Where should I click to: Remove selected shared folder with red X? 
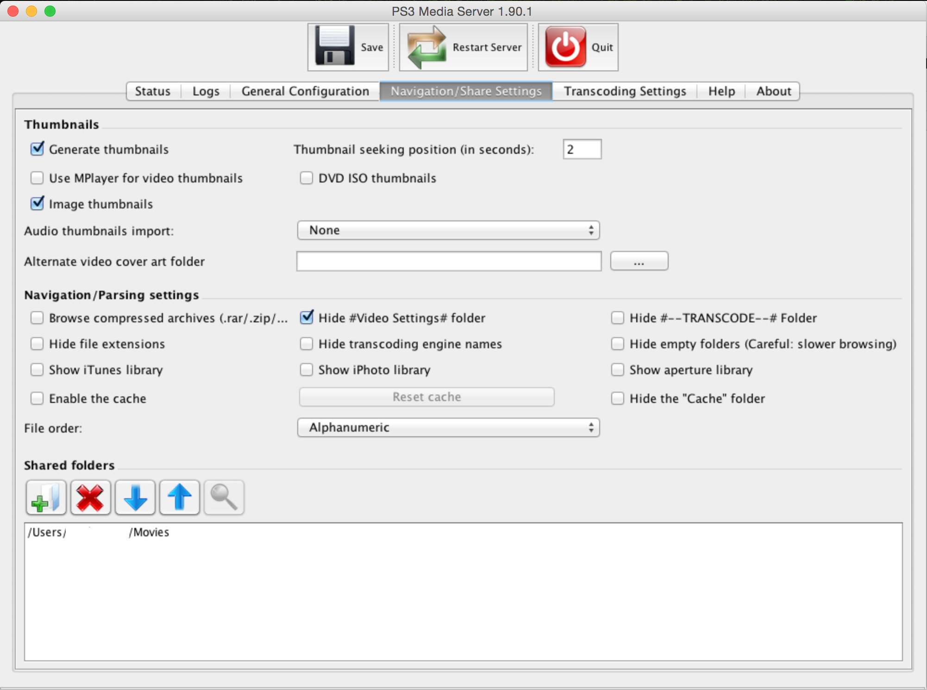coord(90,497)
